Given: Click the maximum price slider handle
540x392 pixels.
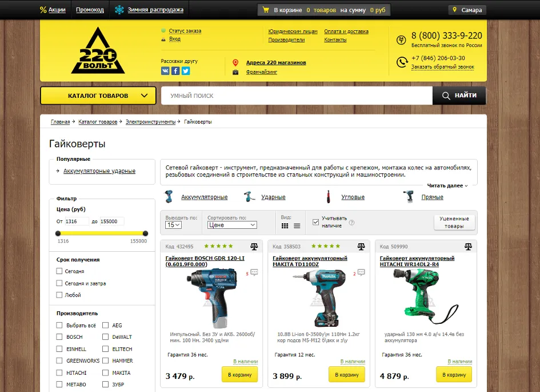Looking at the screenshot, I should [145, 233].
